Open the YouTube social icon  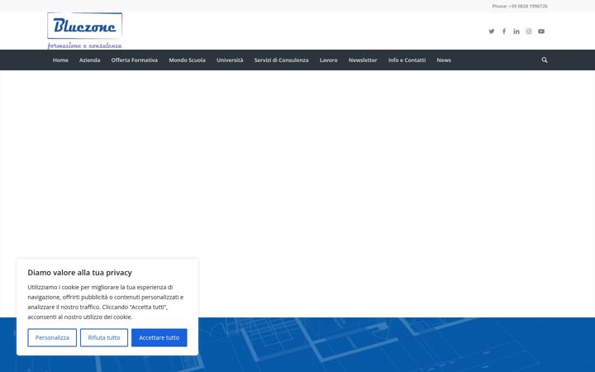(541, 31)
